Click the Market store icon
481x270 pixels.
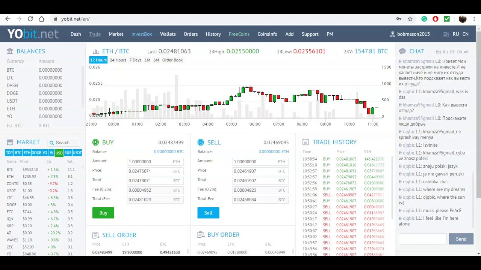[x=10, y=142]
